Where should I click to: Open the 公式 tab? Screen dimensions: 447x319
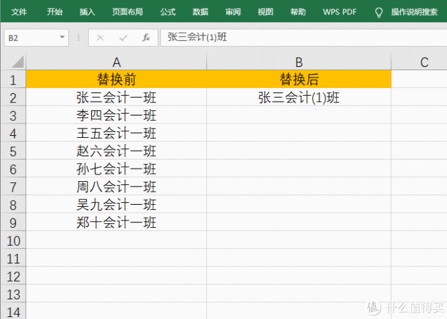[x=168, y=12]
